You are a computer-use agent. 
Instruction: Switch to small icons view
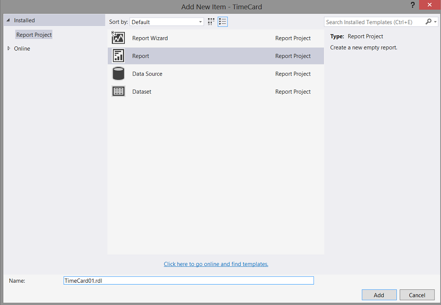click(x=211, y=22)
